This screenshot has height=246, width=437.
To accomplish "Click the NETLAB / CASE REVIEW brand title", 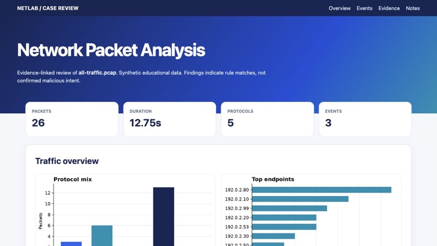I will [48, 9].
